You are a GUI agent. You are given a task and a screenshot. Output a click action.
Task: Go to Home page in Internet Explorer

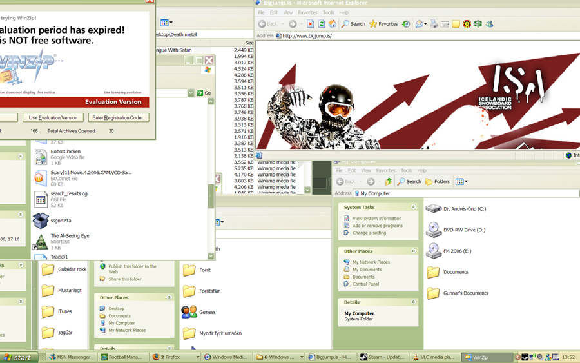pyautogui.click(x=333, y=24)
